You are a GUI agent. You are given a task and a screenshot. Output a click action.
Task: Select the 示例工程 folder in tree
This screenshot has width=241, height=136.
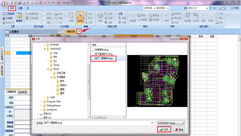coord(59,73)
